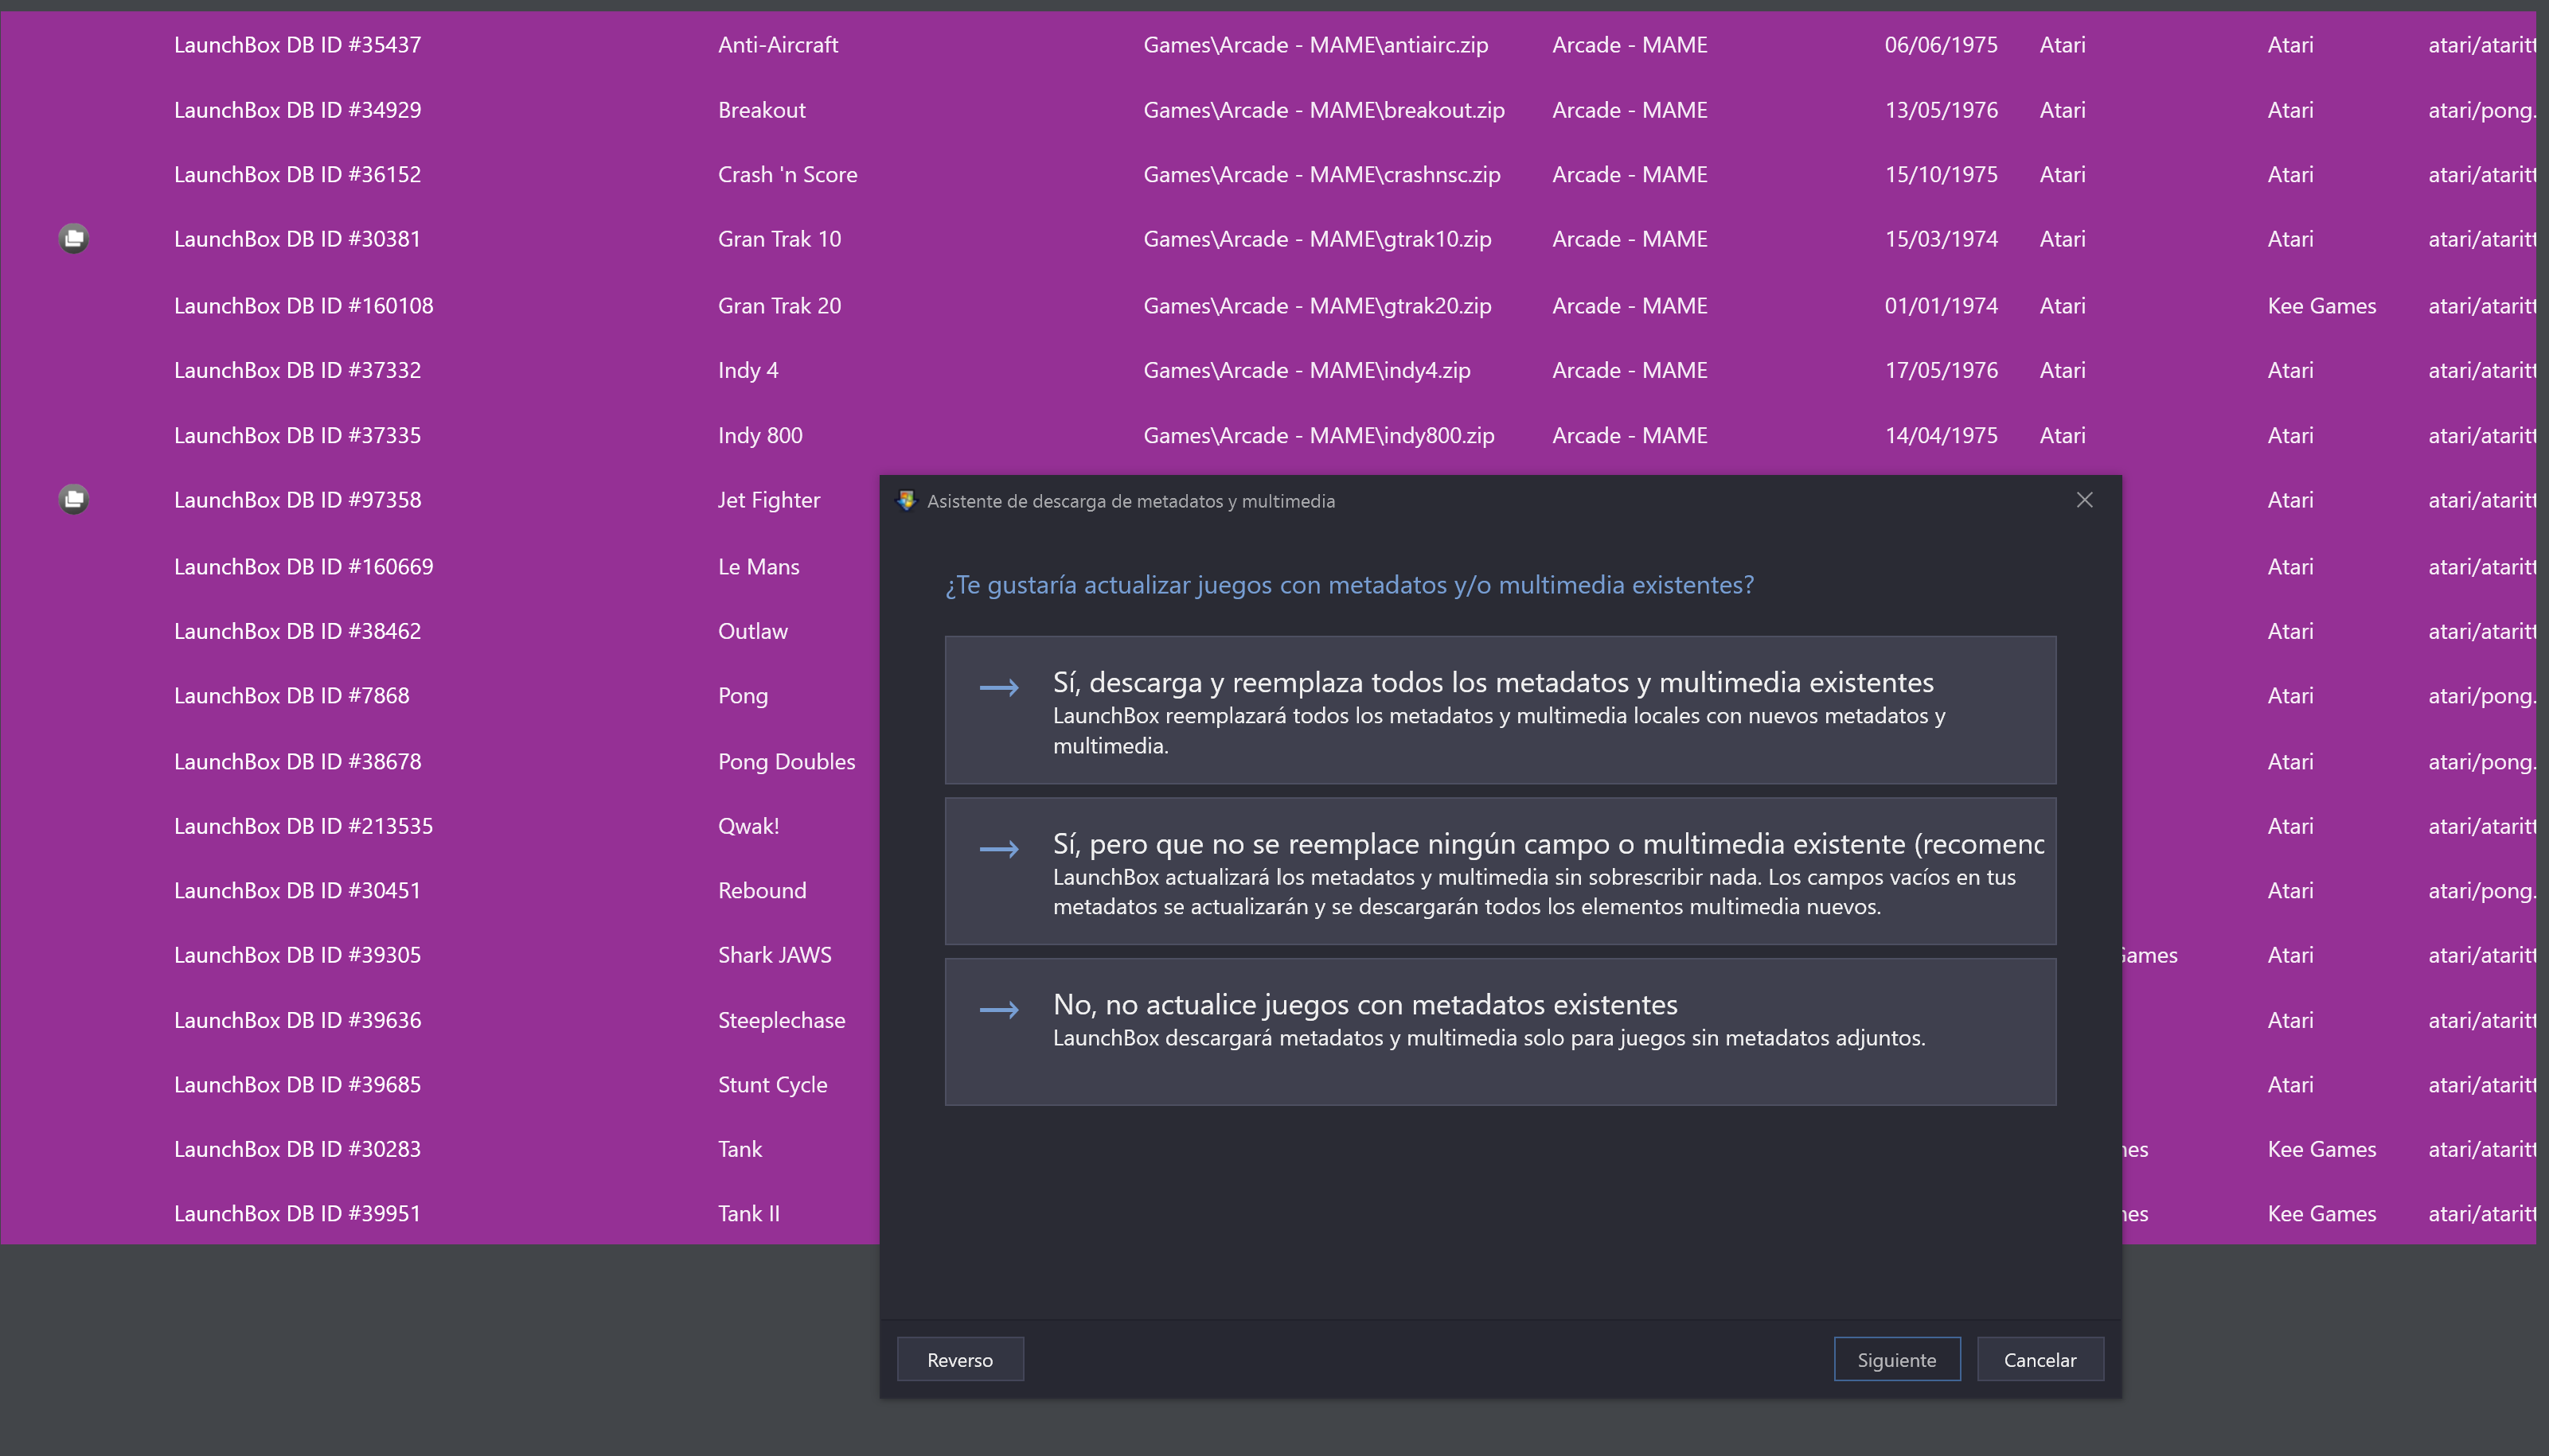Image resolution: width=2549 pixels, height=1456 pixels.
Task: Click LaunchBox DB ID #37332
Action: click(x=297, y=370)
